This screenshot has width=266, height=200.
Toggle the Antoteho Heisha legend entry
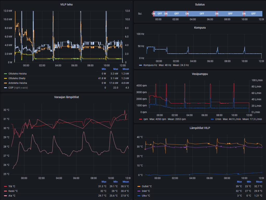(x=17, y=83)
